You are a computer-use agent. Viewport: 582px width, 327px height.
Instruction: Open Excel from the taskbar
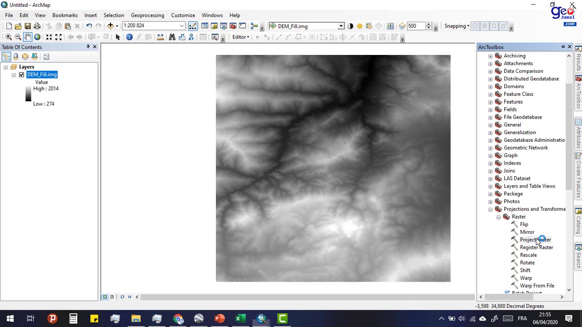240,319
